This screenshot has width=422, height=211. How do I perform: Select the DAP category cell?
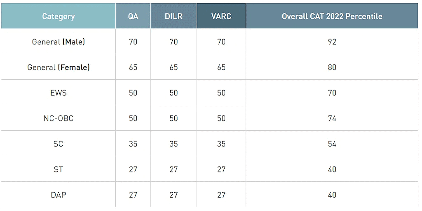pos(59,195)
